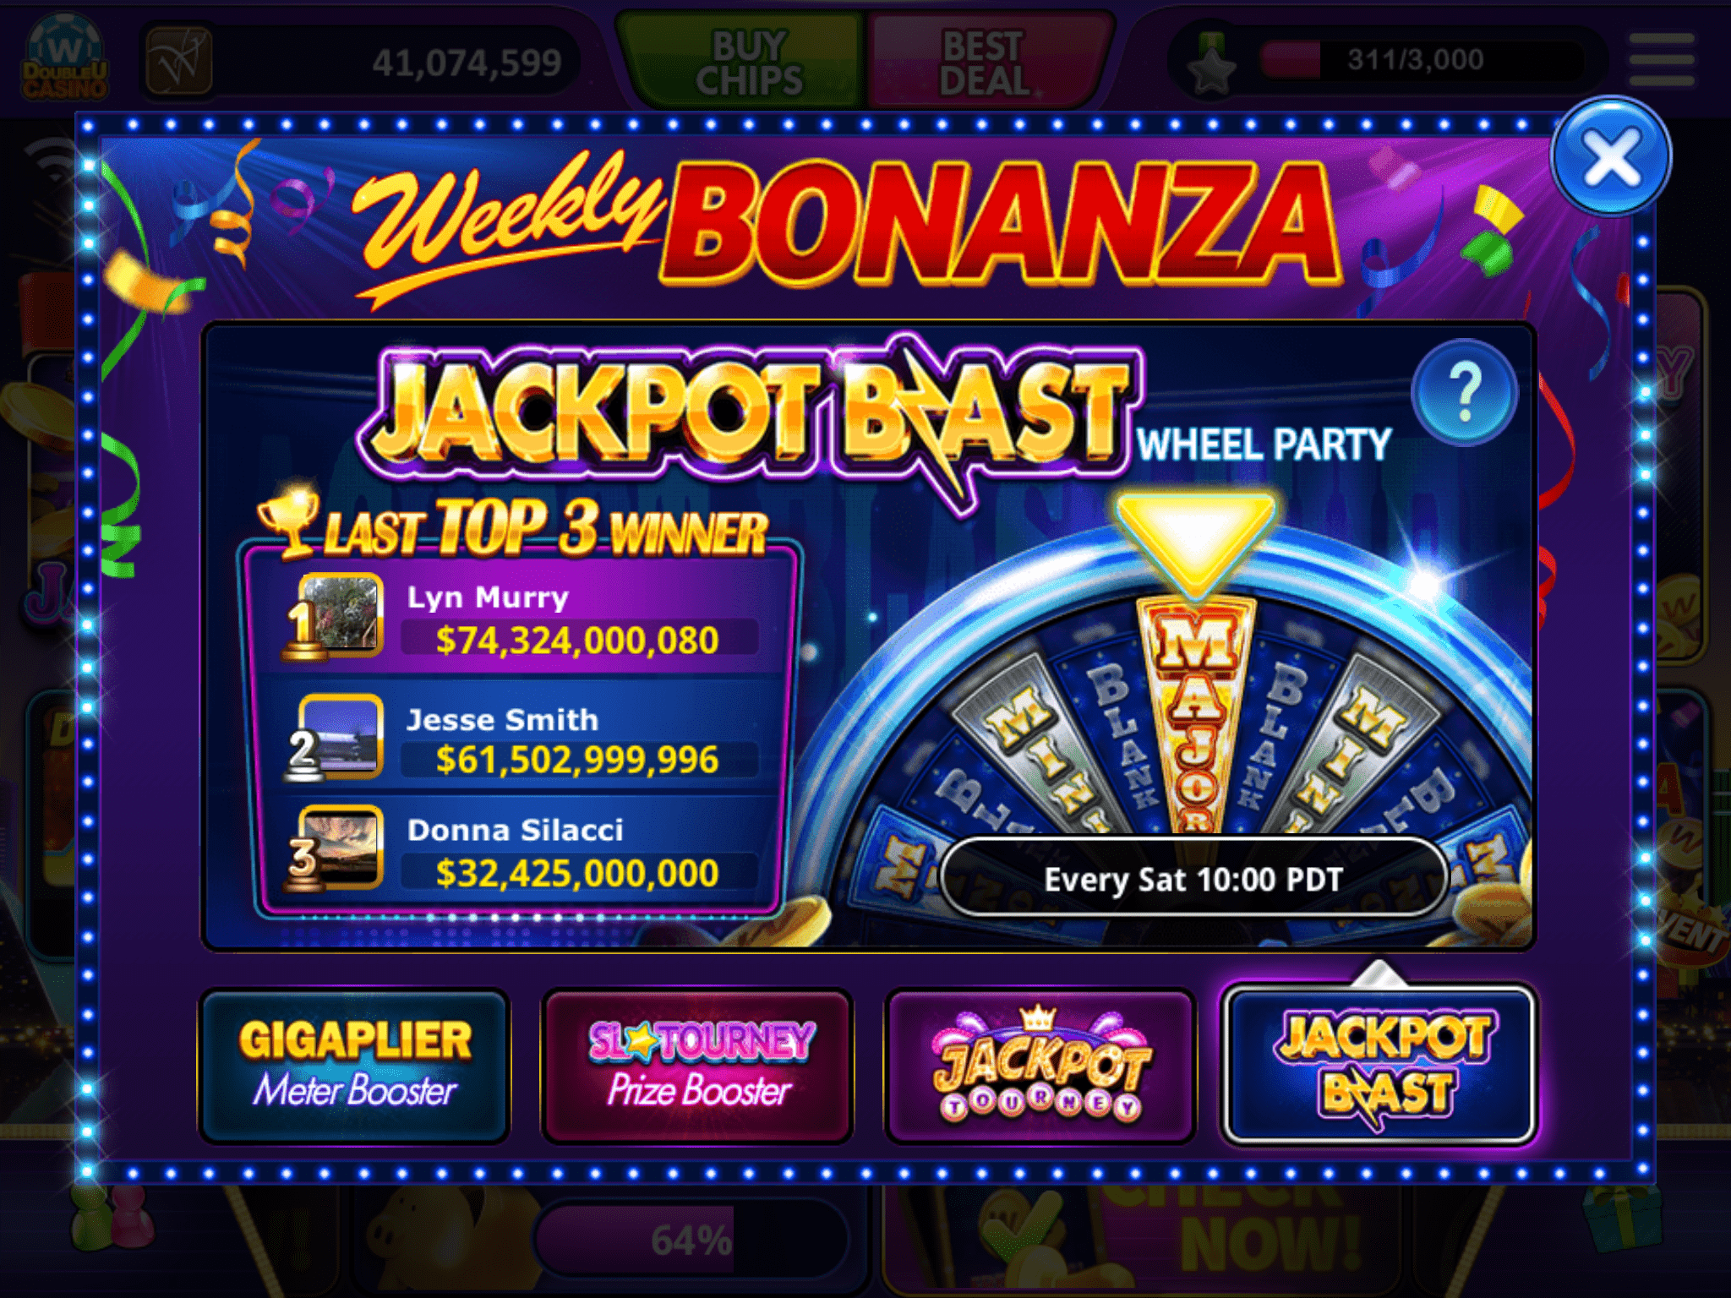The image size is (1731, 1298).
Task: Select Lyn Murry's first place avatar
Action: pyautogui.click(x=341, y=614)
